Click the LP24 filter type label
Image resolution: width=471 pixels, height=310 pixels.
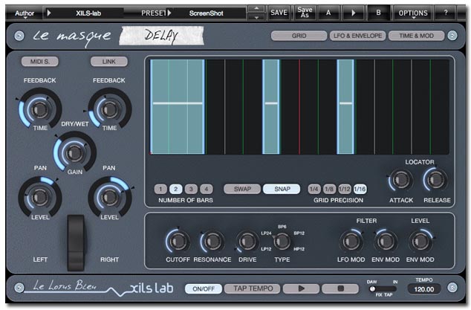point(266,233)
